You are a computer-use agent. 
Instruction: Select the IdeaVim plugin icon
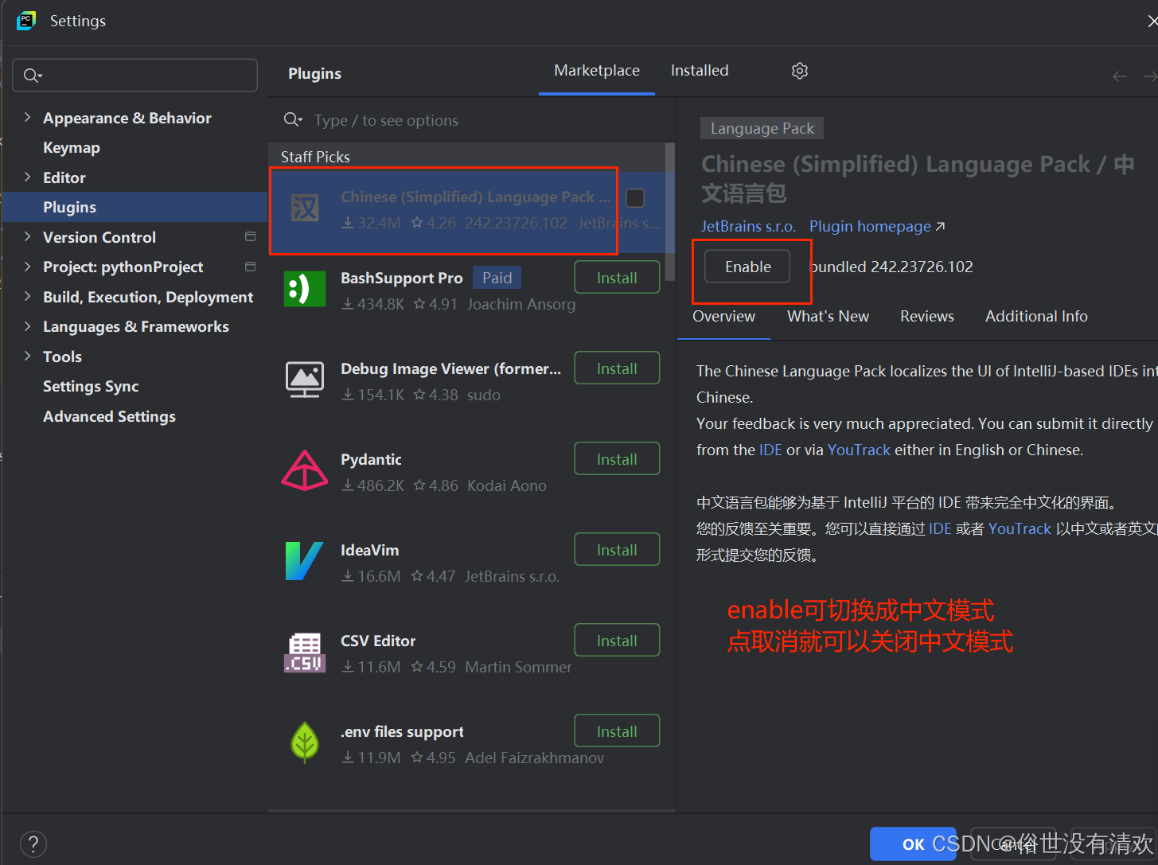(305, 561)
